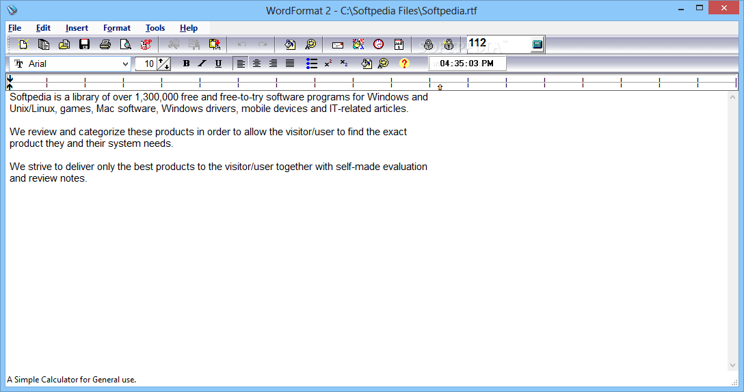
Task: Click the Undo arrow icon
Action: (x=242, y=44)
